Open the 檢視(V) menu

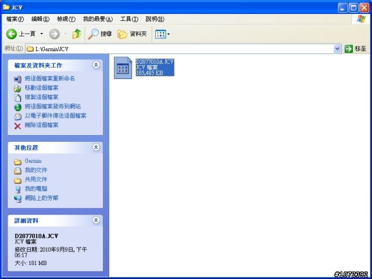tap(66, 19)
